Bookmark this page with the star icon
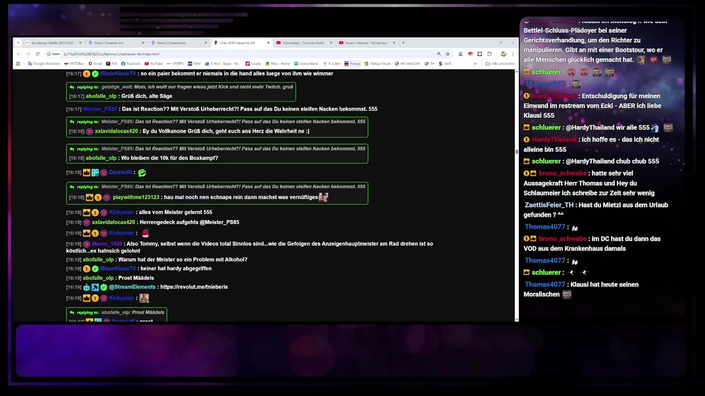Screen dimensions: 705x396 [448, 54]
